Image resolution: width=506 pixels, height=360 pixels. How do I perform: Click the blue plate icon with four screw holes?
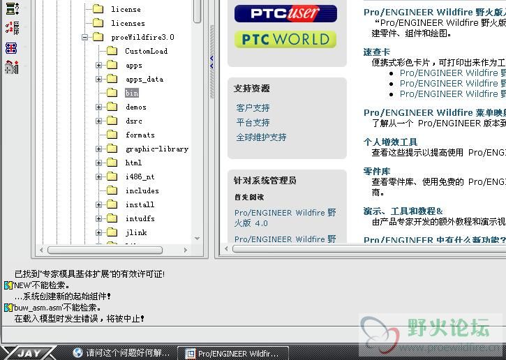11,48
